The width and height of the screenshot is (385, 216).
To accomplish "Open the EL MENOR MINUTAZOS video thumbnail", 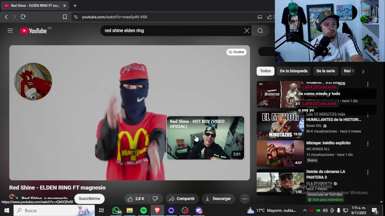I will tap(280, 124).
